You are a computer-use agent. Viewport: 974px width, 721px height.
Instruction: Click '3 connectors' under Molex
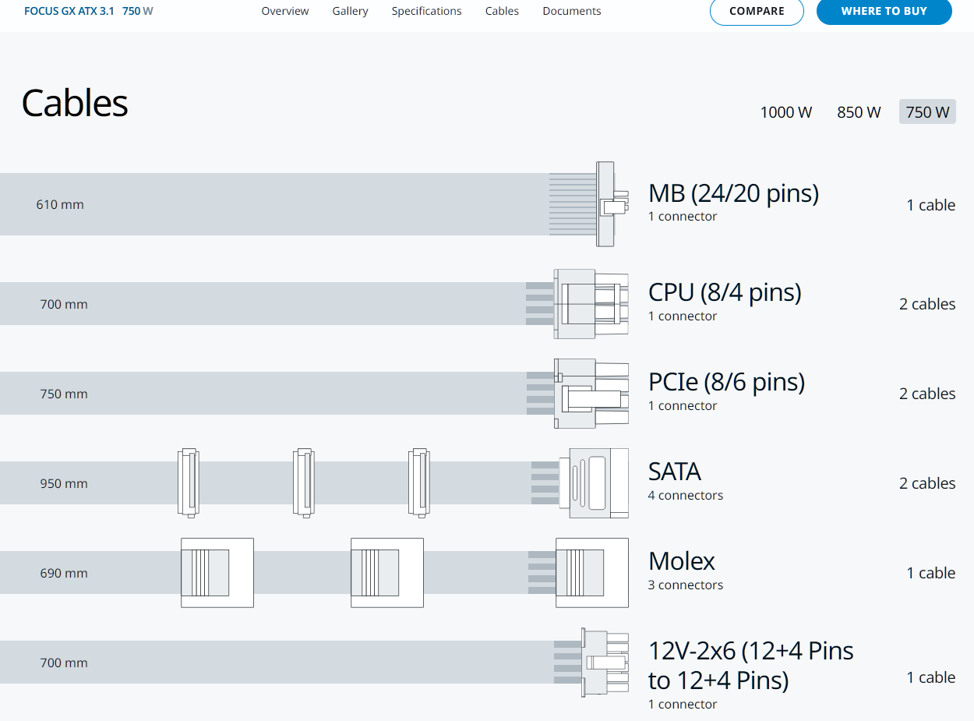click(x=686, y=585)
